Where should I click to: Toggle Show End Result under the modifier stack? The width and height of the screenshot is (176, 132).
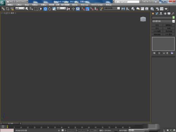click(159, 53)
